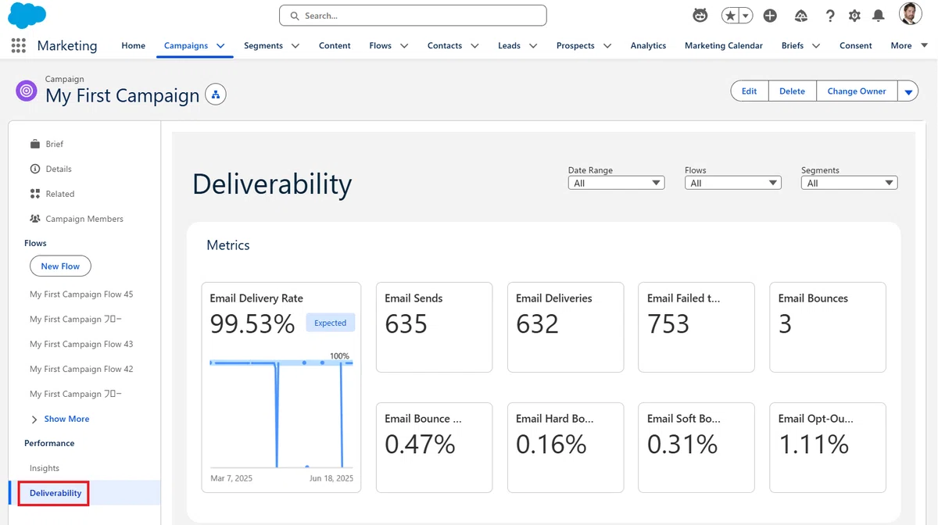
Task: Click the New Flow button
Action: [60, 266]
